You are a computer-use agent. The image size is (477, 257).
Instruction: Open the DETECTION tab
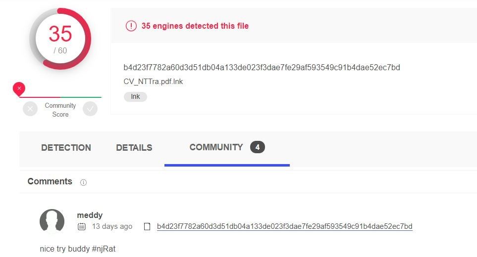coord(66,148)
